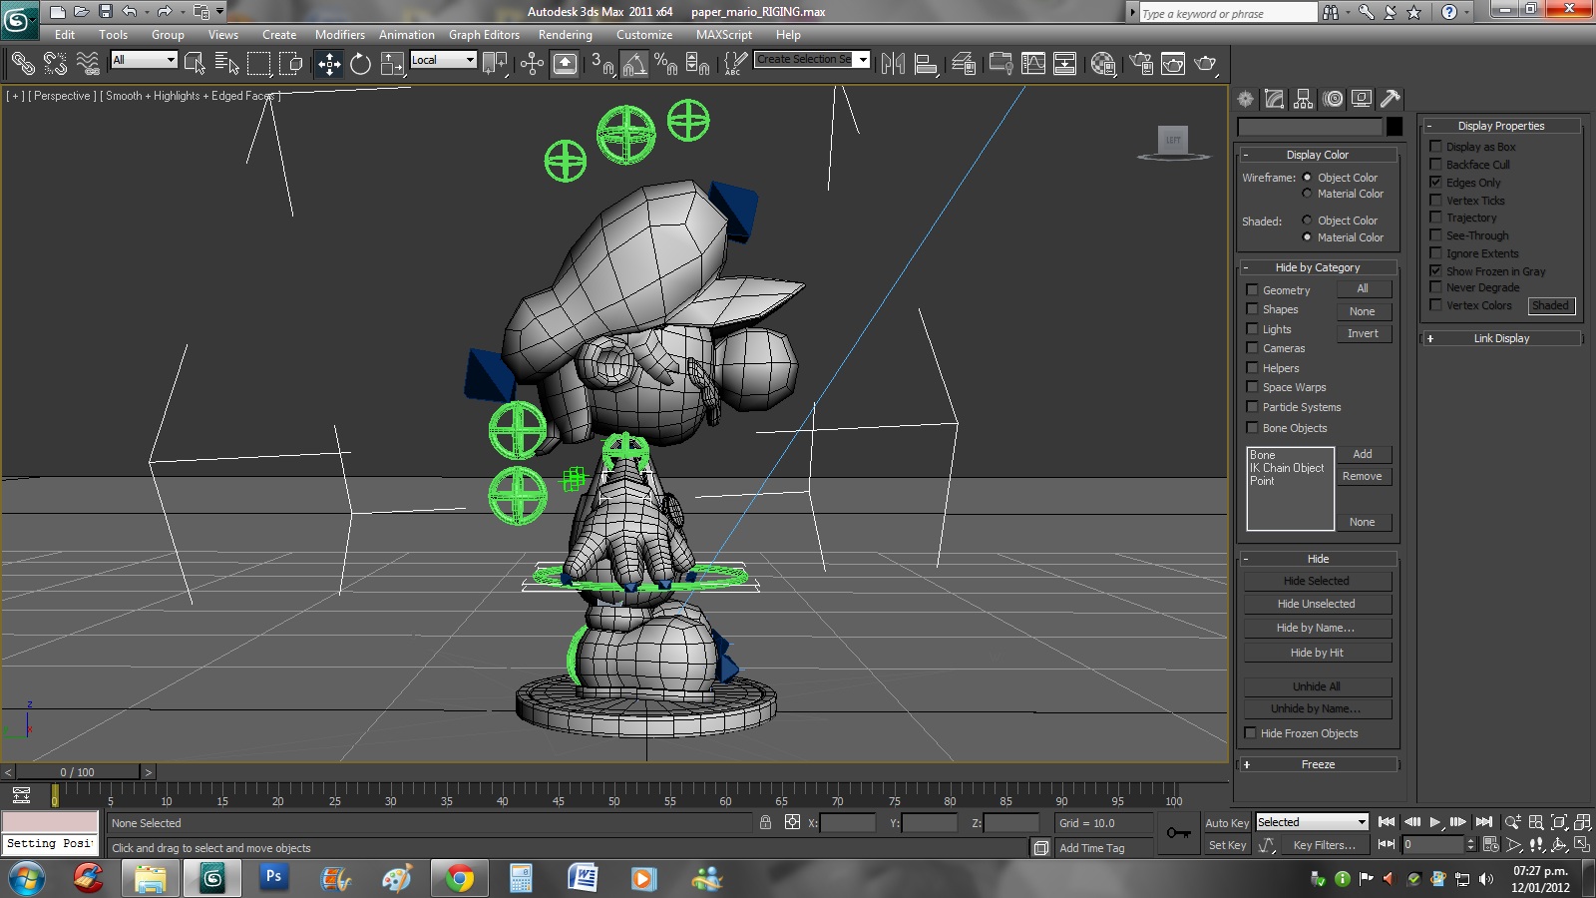Viewport: 1596px width, 898px height.
Task: Toggle the Bone Objects checkbox
Action: pyautogui.click(x=1252, y=428)
